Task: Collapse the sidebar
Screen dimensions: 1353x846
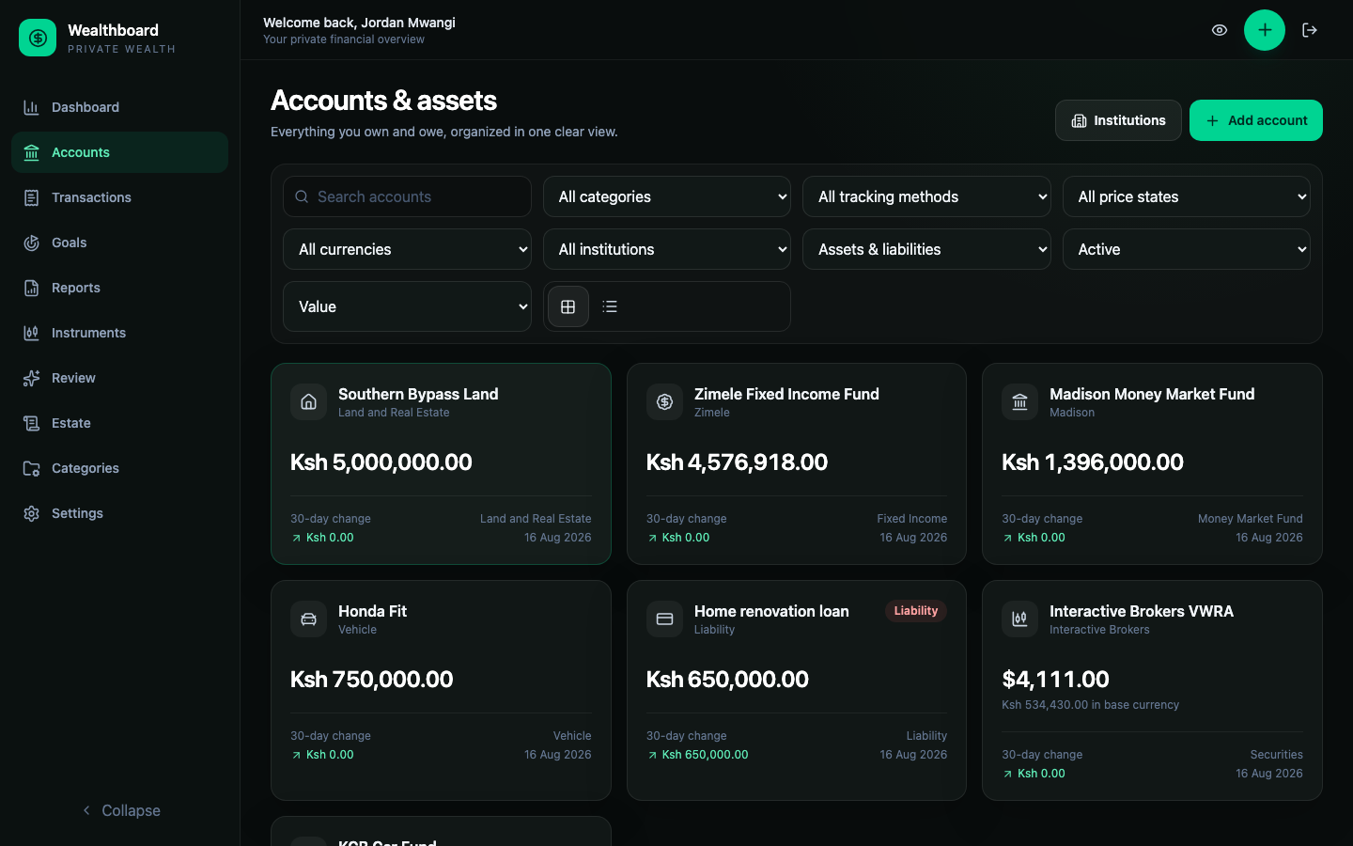Action: (x=120, y=810)
